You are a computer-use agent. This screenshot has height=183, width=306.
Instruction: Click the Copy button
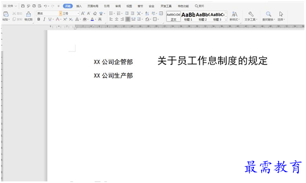pyautogui.click(x=17, y=19)
